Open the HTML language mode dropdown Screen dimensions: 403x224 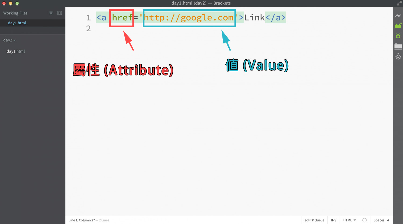349,220
